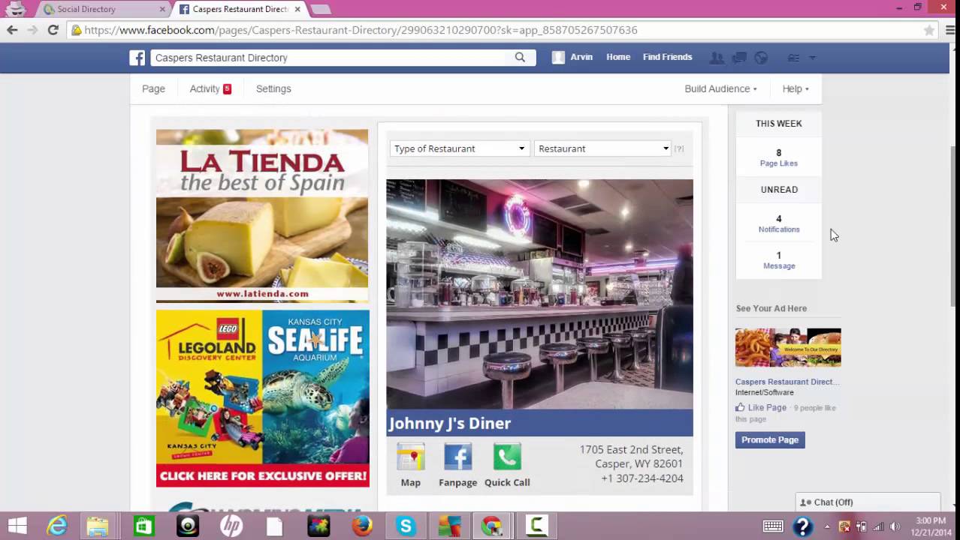Open Windows Store from taskbar

pos(143,526)
